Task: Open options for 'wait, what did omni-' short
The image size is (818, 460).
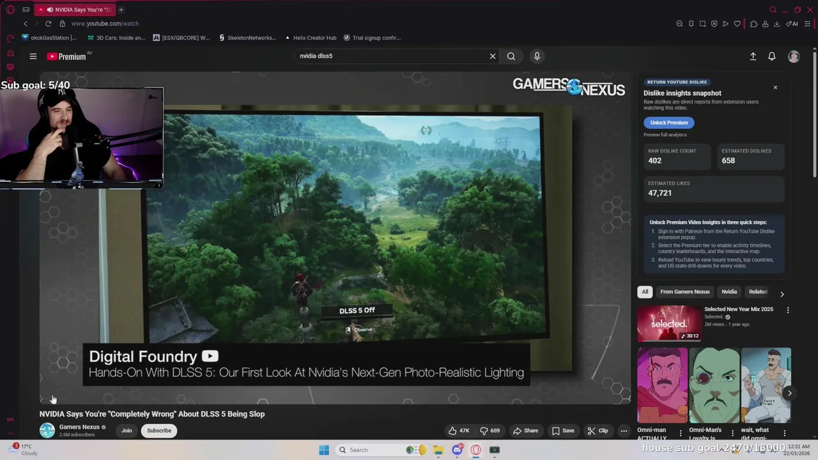Action: click(x=785, y=433)
